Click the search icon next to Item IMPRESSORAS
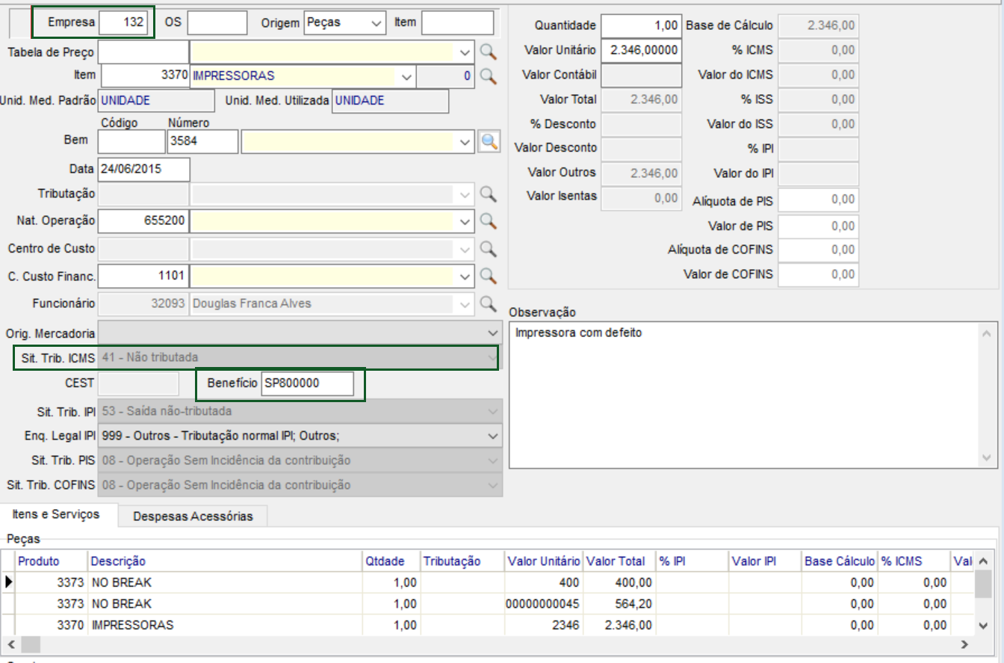Image resolution: width=1004 pixels, height=663 pixels. pos(488,75)
